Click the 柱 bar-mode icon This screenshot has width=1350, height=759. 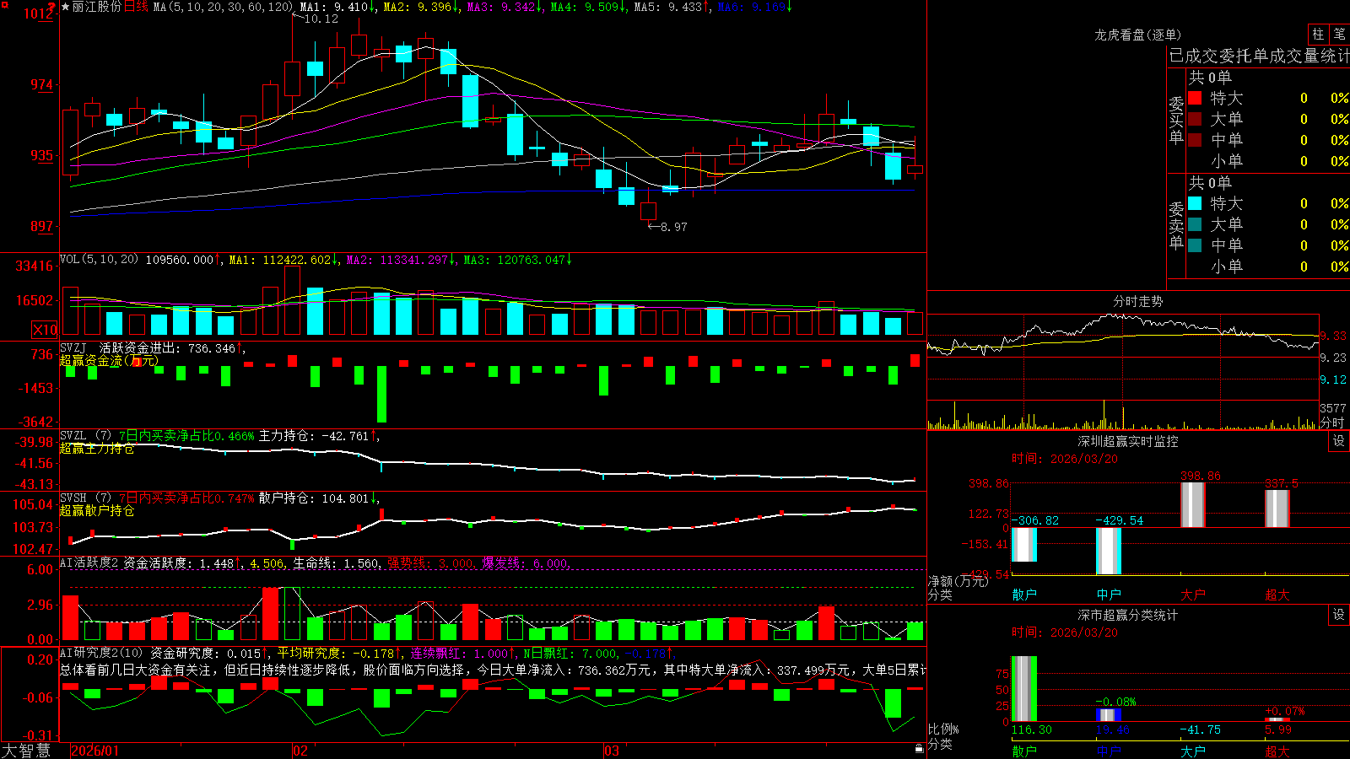coord(1318,34)
